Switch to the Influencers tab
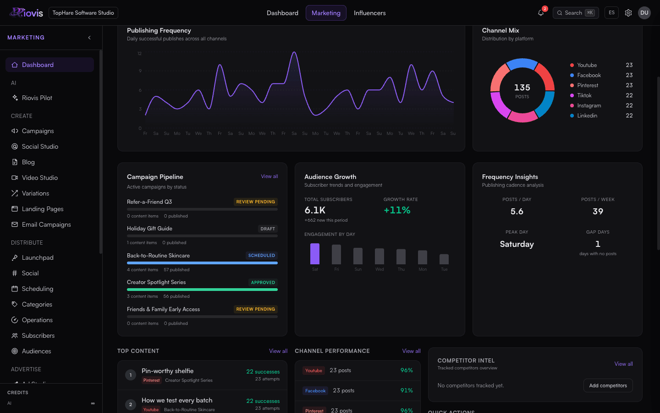Screen dimensions: 660x413 (369, 13)
